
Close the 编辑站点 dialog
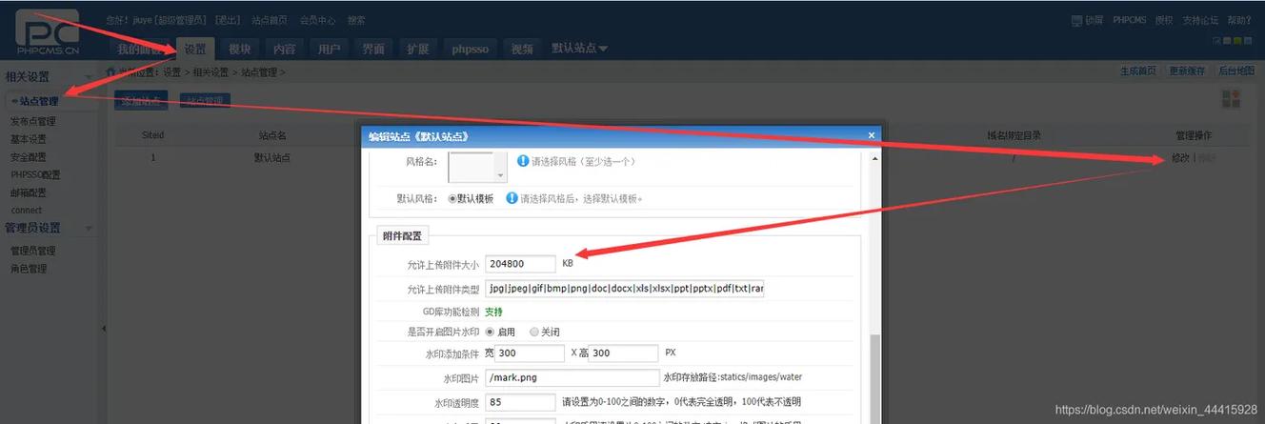[871, 135]
